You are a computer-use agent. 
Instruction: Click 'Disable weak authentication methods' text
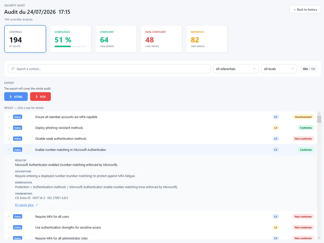61,139
